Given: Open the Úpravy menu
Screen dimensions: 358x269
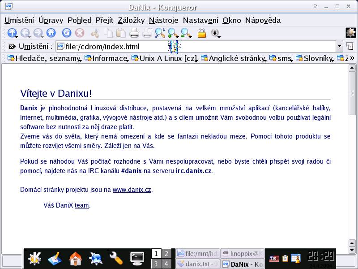Looking at the screenshot, I should [x=51, y=20].
